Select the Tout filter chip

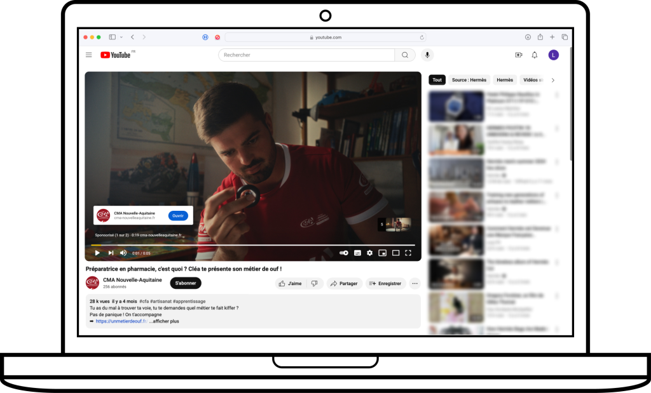click(x=437, y=80)
